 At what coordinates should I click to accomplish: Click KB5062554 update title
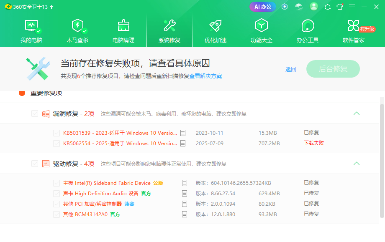[120, 144]
